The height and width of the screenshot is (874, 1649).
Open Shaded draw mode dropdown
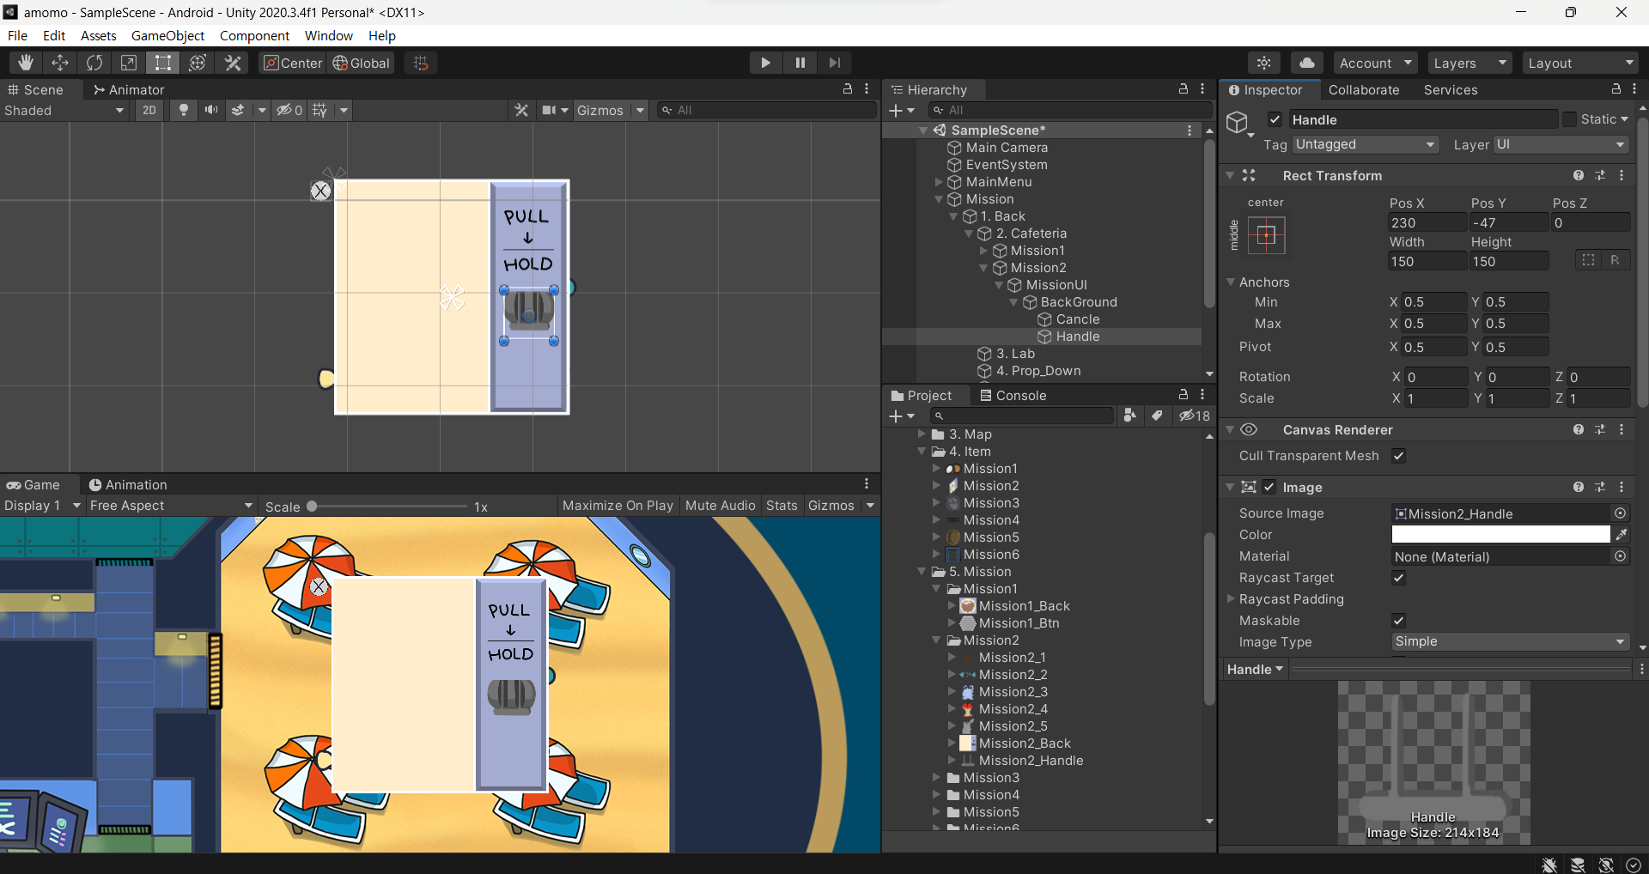click(x=64, y=110)
